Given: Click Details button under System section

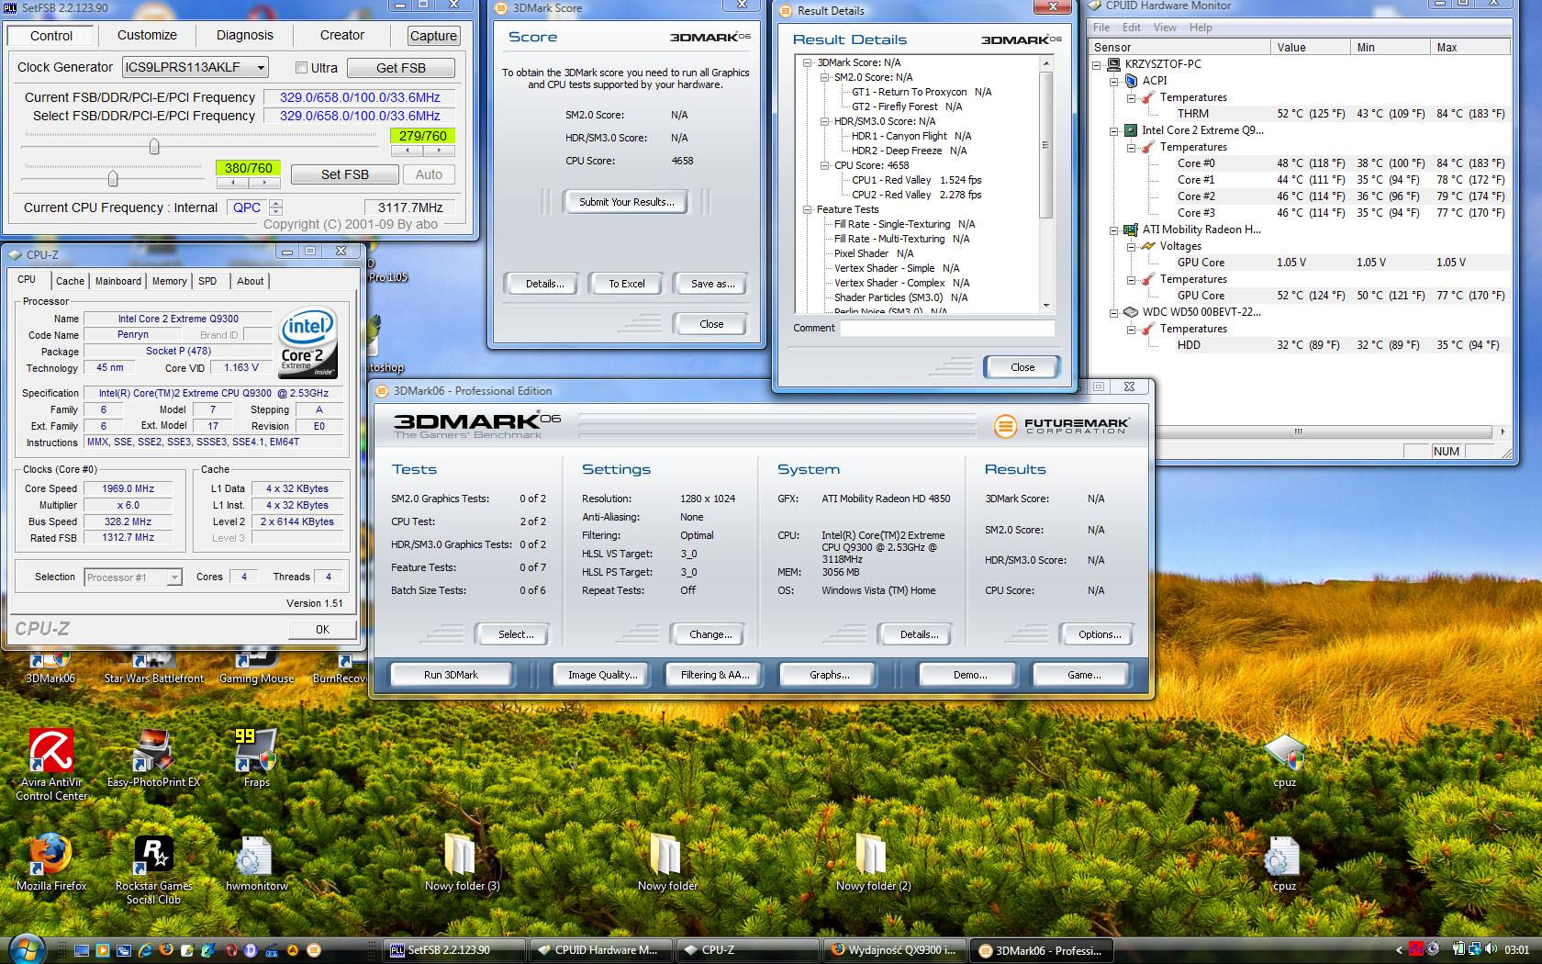Looking at the screenshot, I should 919,634.
